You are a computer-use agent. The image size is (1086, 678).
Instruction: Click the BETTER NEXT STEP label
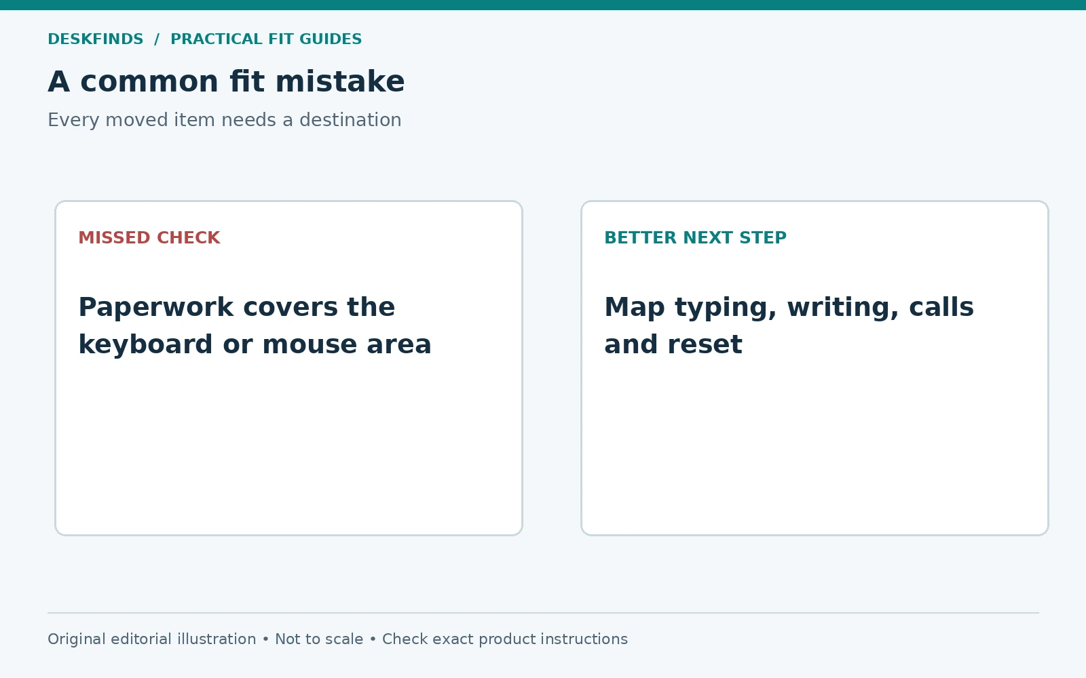pyautogui.click(x=696, y=238)
